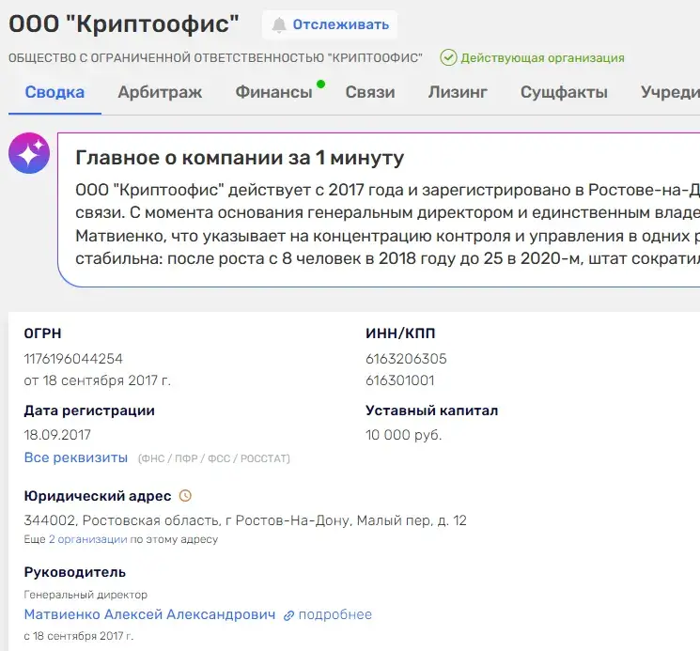Click the INN value 6163206305
Viewport: 700px width, 651px height.
pyautogui.click(x=406, y=359)
